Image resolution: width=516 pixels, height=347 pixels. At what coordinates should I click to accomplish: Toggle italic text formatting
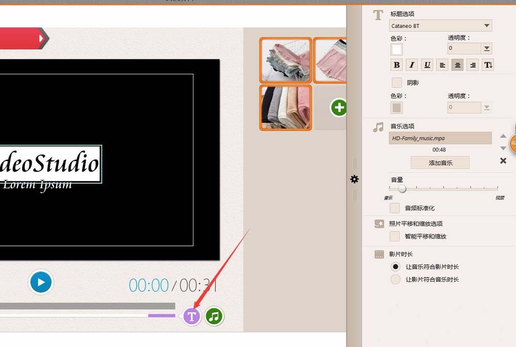click(x=412, y=65)
